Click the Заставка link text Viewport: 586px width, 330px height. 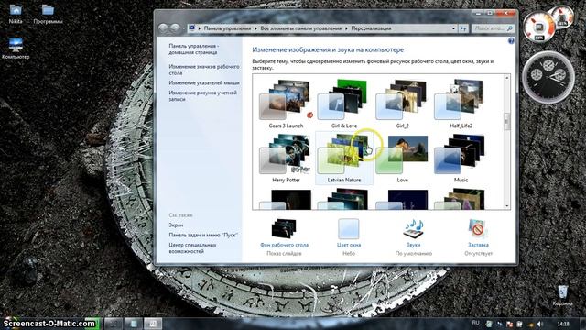pos(478,245)
